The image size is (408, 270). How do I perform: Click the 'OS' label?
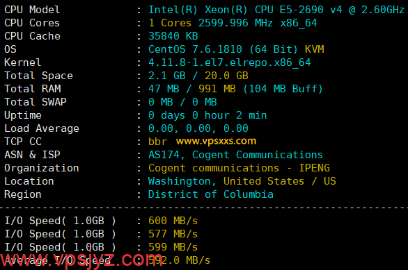pyautogui.click(x=10, y=49)
